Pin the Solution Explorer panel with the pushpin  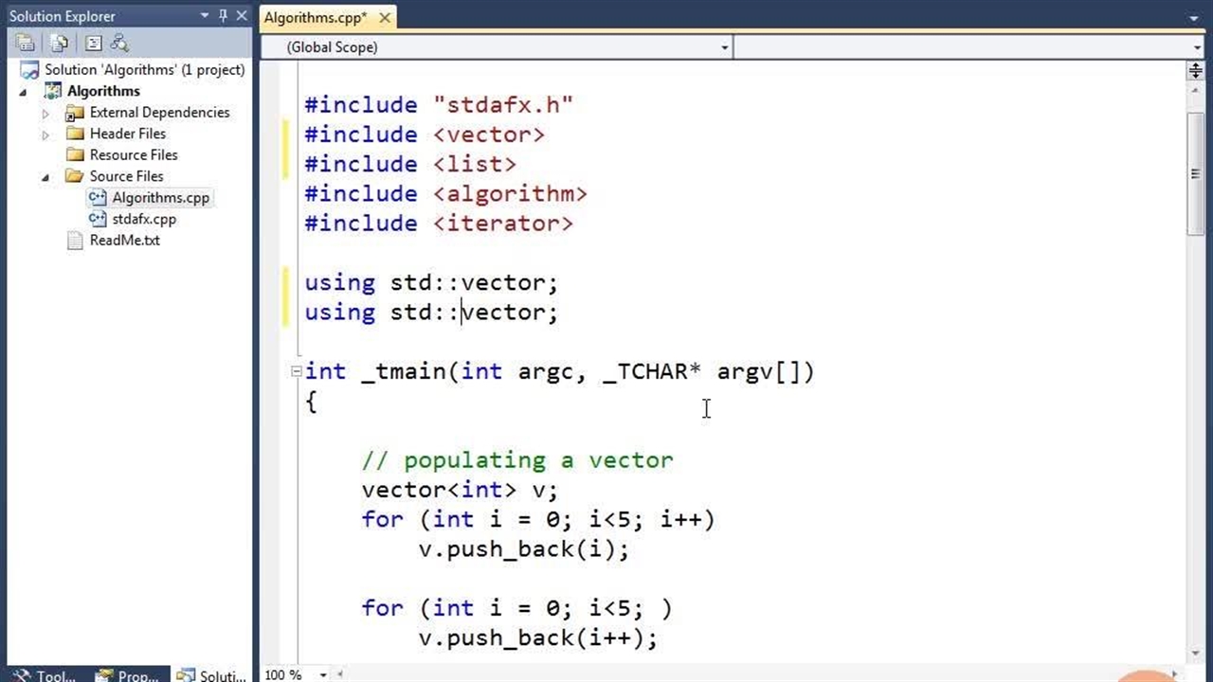click(224, 16)
